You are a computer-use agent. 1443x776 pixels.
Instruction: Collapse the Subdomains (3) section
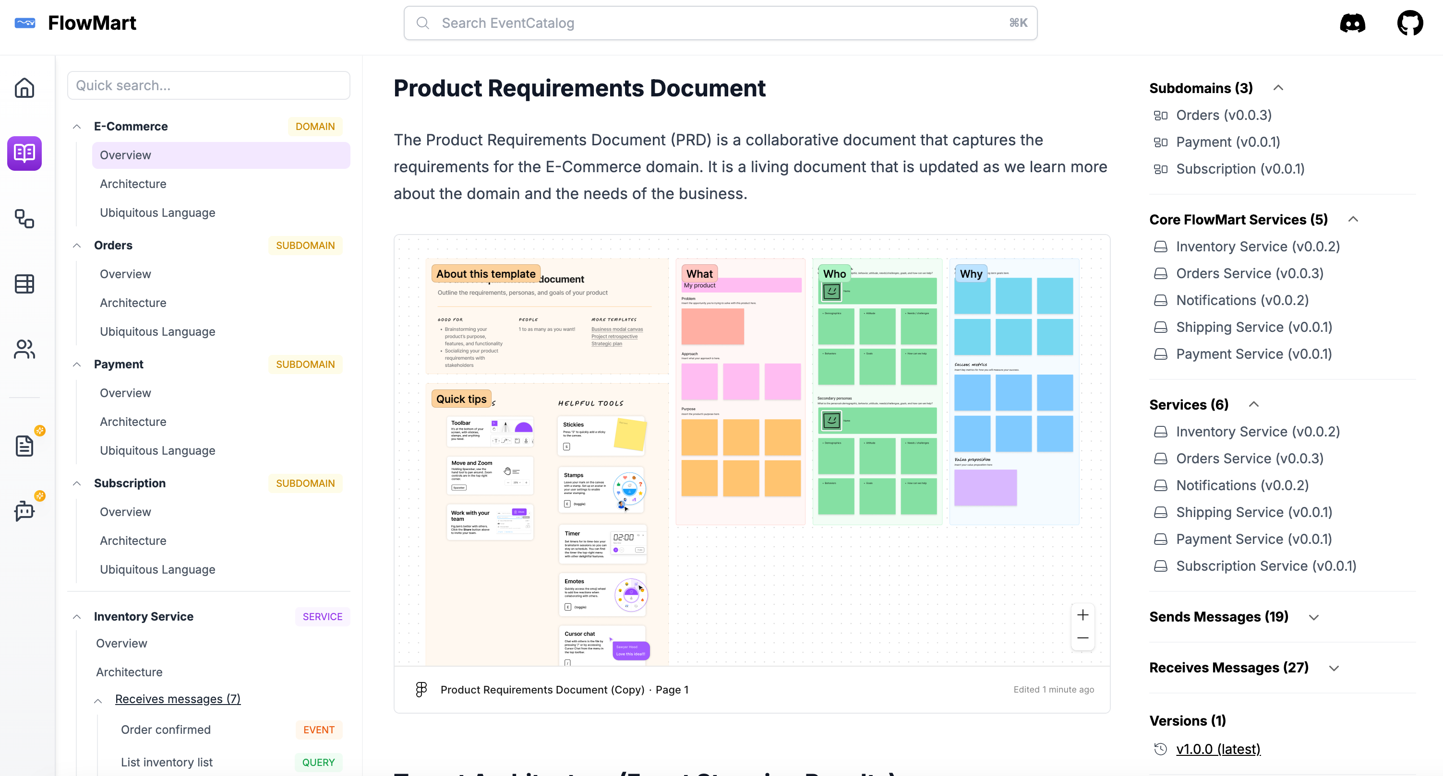coord(1279,88)
